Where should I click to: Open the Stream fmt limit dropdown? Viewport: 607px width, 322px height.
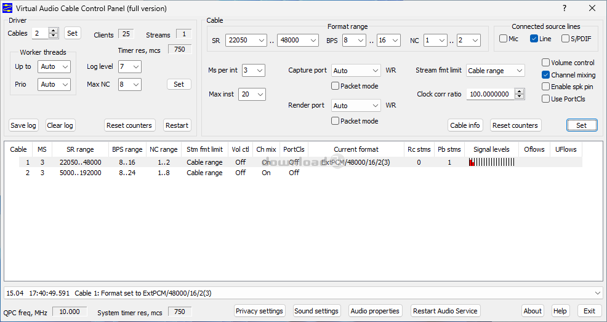click(496, 71)
